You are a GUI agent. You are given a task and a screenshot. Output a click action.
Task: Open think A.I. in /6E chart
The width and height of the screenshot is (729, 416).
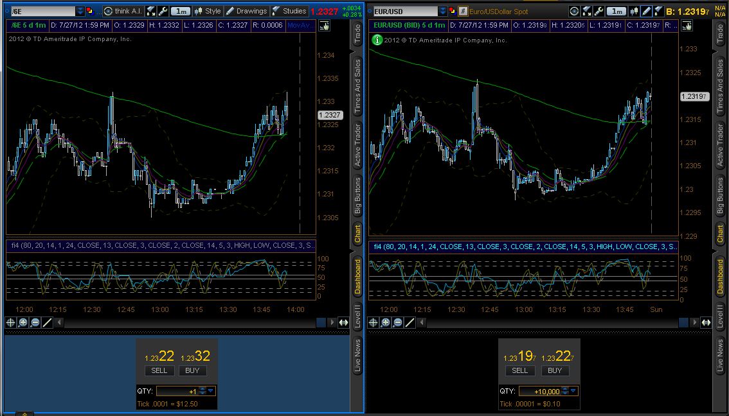(123, 11)
